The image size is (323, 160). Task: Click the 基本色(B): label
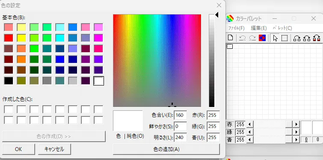[x=14, y=18]
